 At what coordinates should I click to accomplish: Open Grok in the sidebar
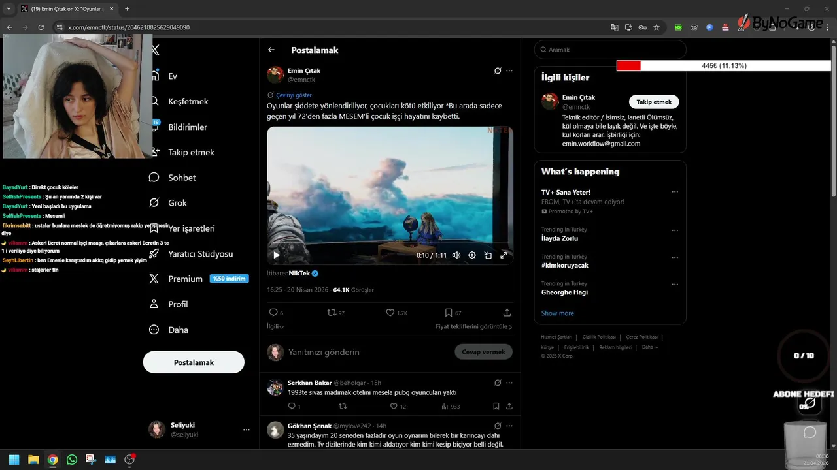pyautogui.click(x=168, y=203)
